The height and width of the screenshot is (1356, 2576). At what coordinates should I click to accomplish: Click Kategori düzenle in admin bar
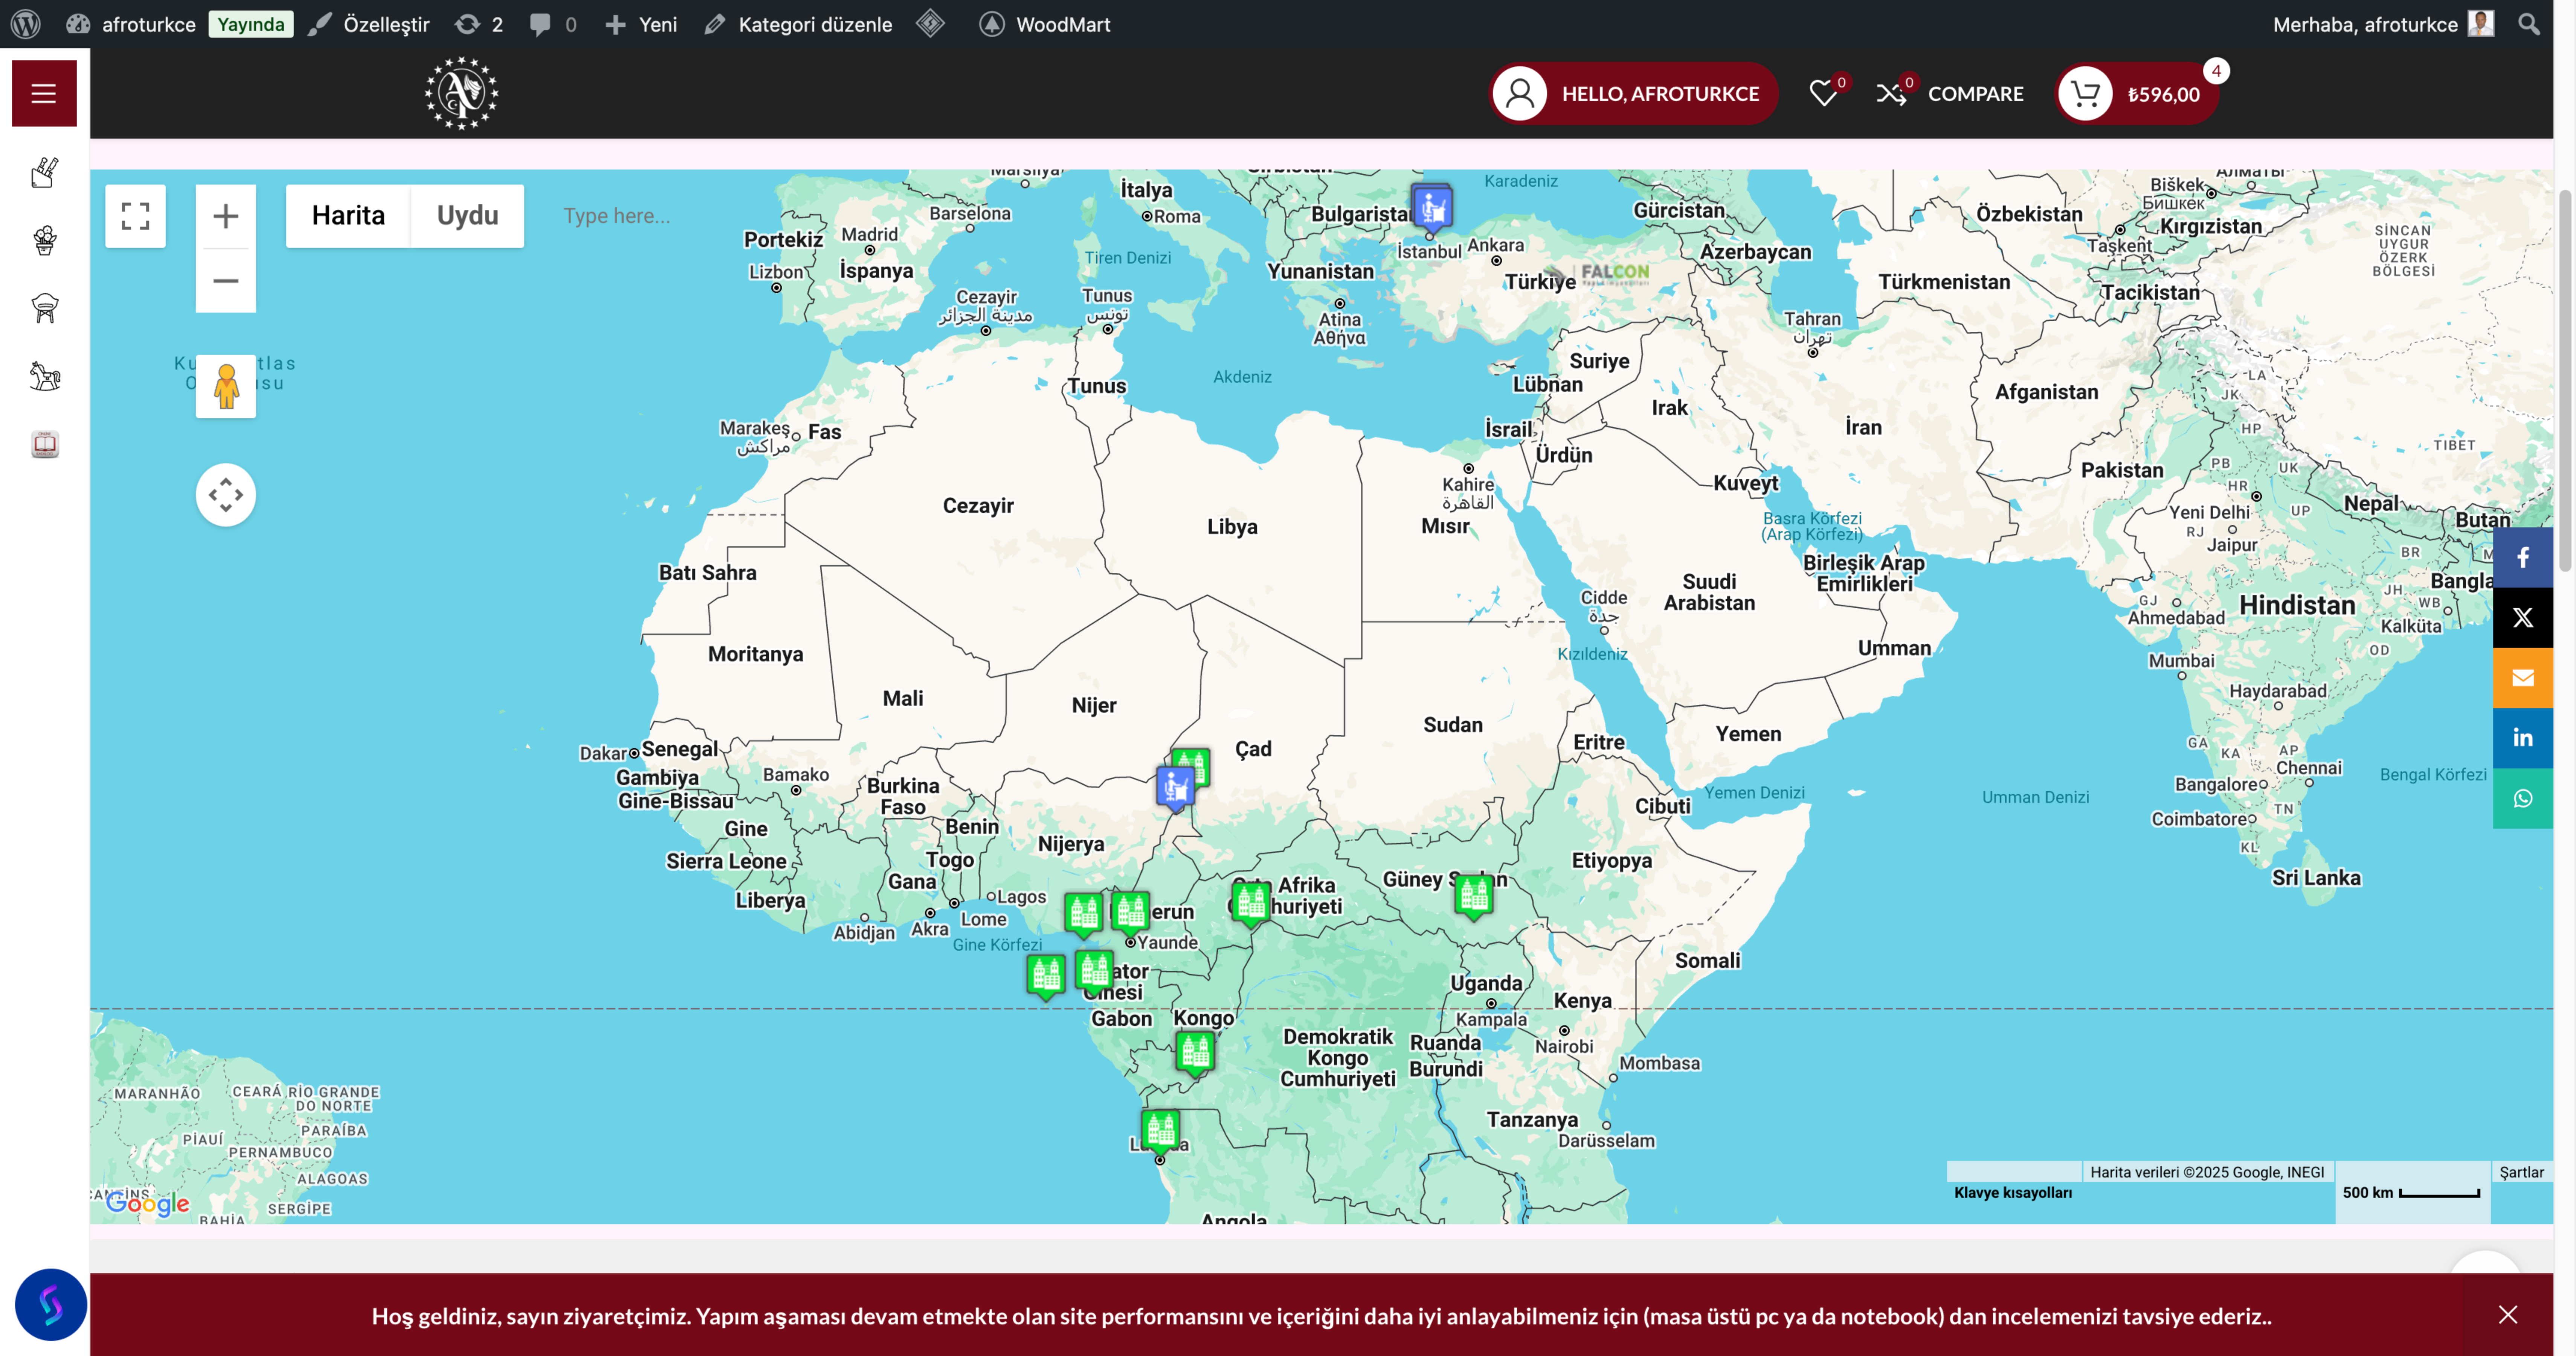coord(798,24)
